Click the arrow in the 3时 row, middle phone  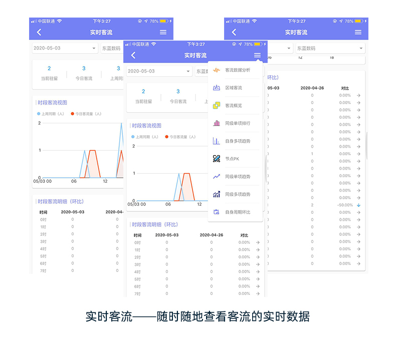(258, 264)
